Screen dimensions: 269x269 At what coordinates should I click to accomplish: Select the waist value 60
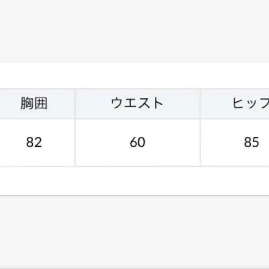(x=138, y=142)
